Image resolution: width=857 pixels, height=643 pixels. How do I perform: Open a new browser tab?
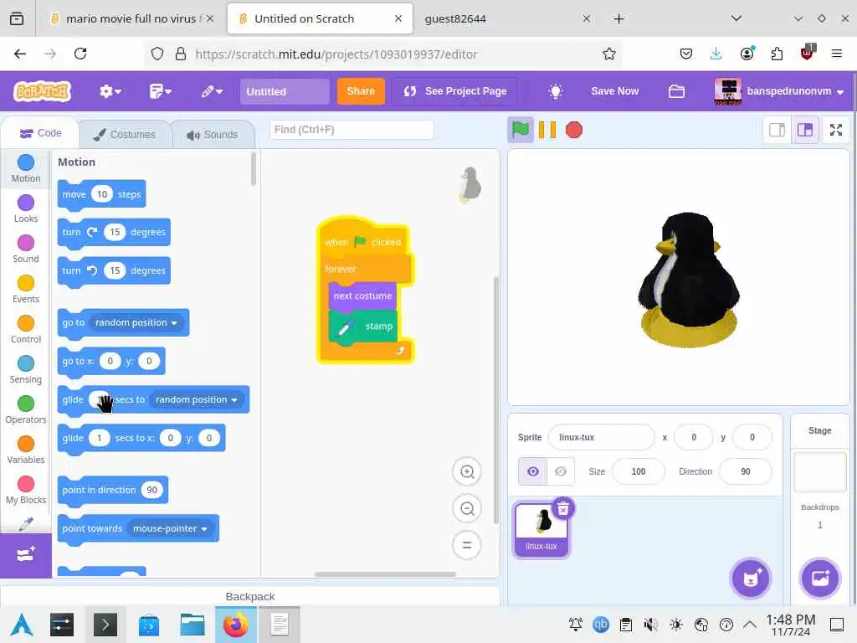coord(618,19)
